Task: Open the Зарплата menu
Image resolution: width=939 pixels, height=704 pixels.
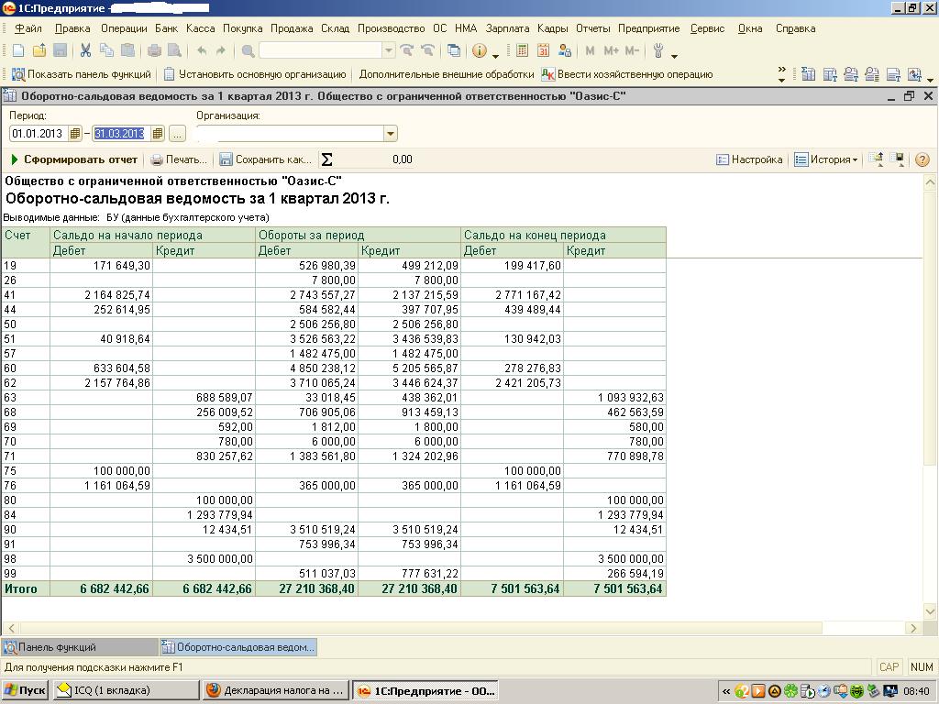Action: 507,28
